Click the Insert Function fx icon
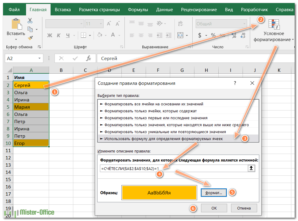This screenshot has width=298, height=221. point(89,58)
